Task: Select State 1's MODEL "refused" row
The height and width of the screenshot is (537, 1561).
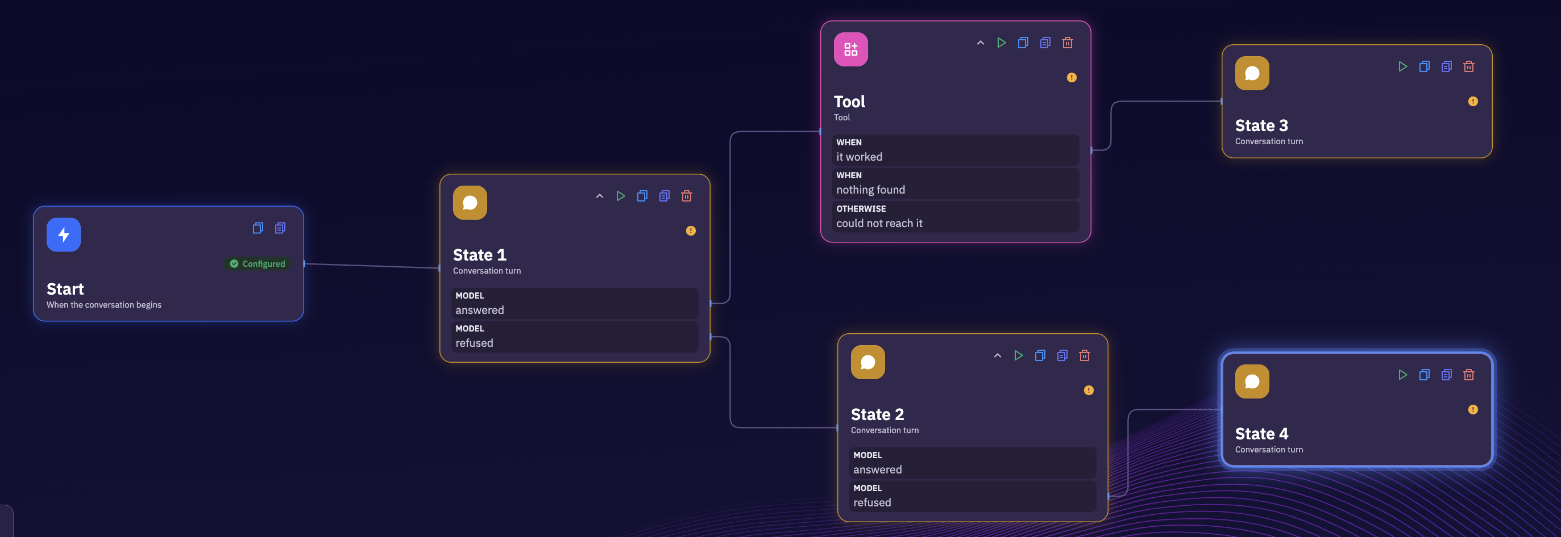Action: click(x=575, y=337)
